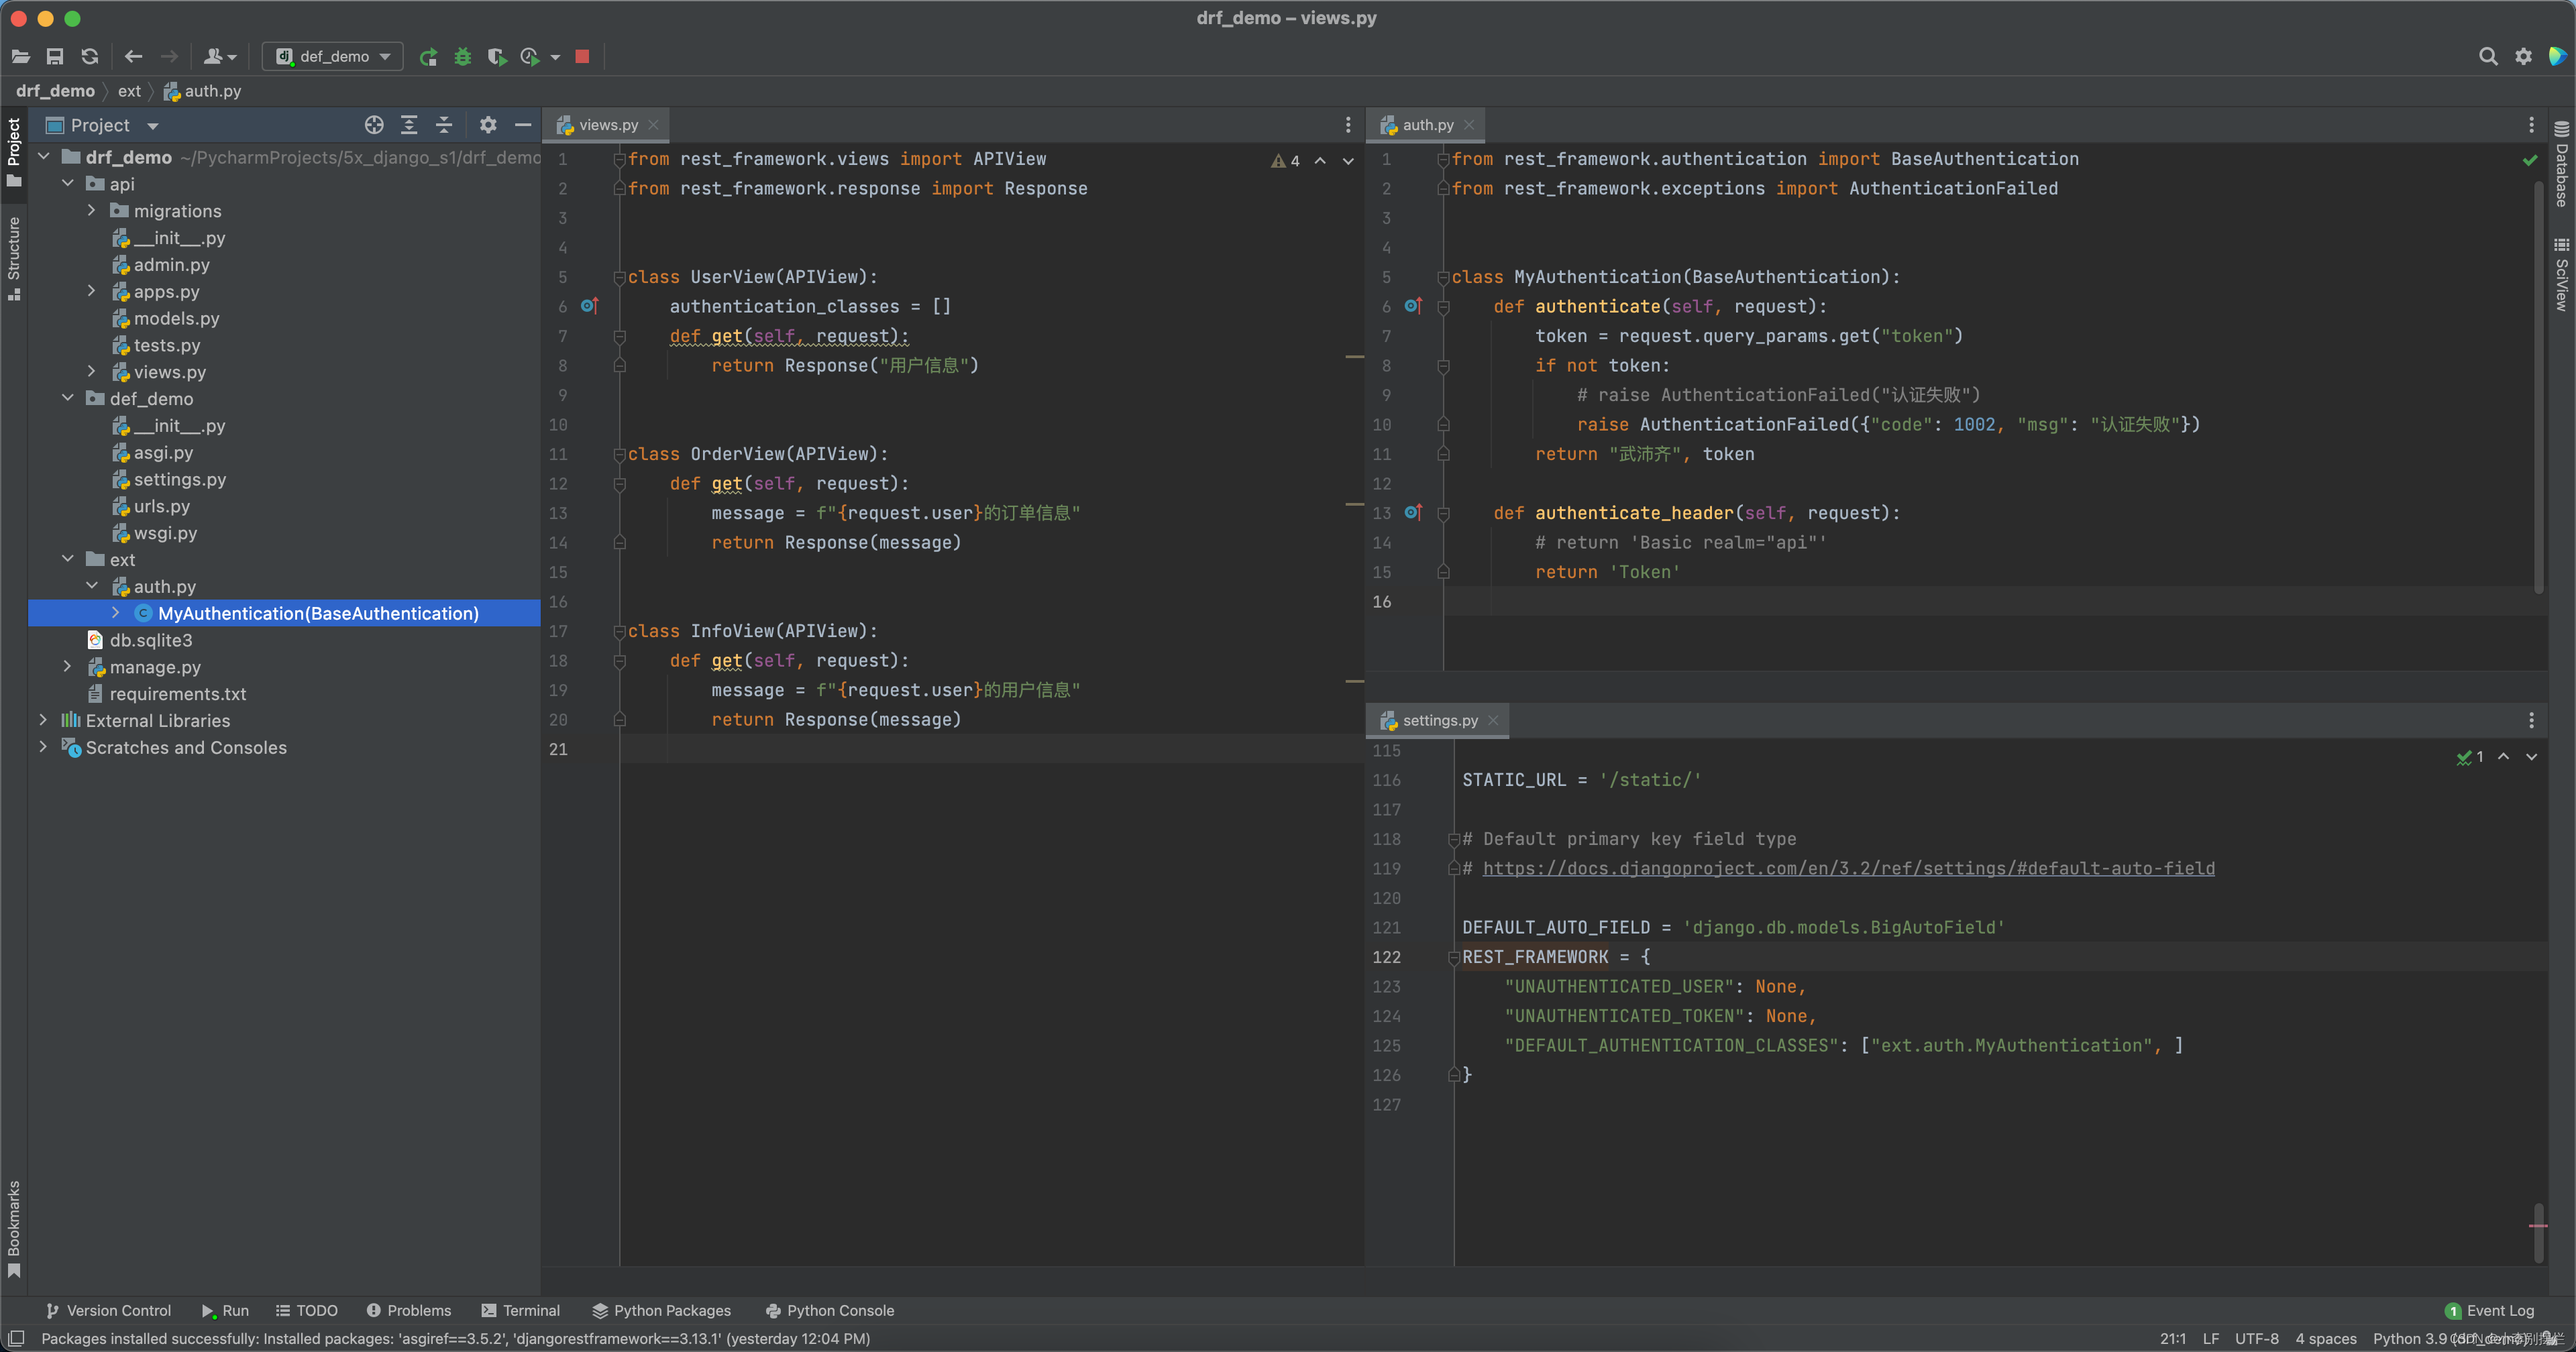The width and height of the screenshot is (2576, 1352).
Task: Open the def_demo run configuration dropdown
Action: tap(333, 57)
